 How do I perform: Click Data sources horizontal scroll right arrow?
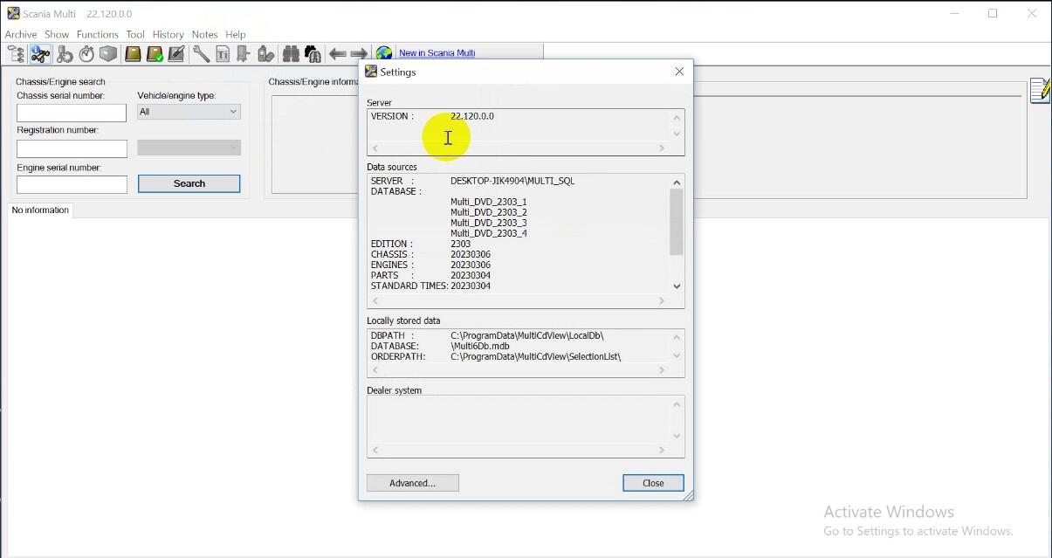662,301
